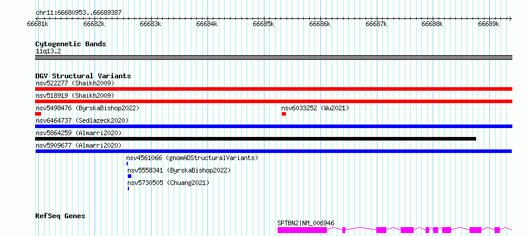Open nsv5558341 (ByrskaBishop2022) label
Screen dimensions: 529x236
pyautogui.click(x=179, y=171)
